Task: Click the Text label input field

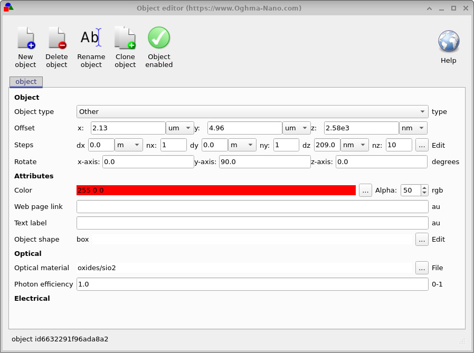Action: click(x=252, y=223)
